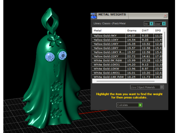Click the 9.13 DWT cell
The height and width of the screenshot is (133, 178).
[147, 65]
